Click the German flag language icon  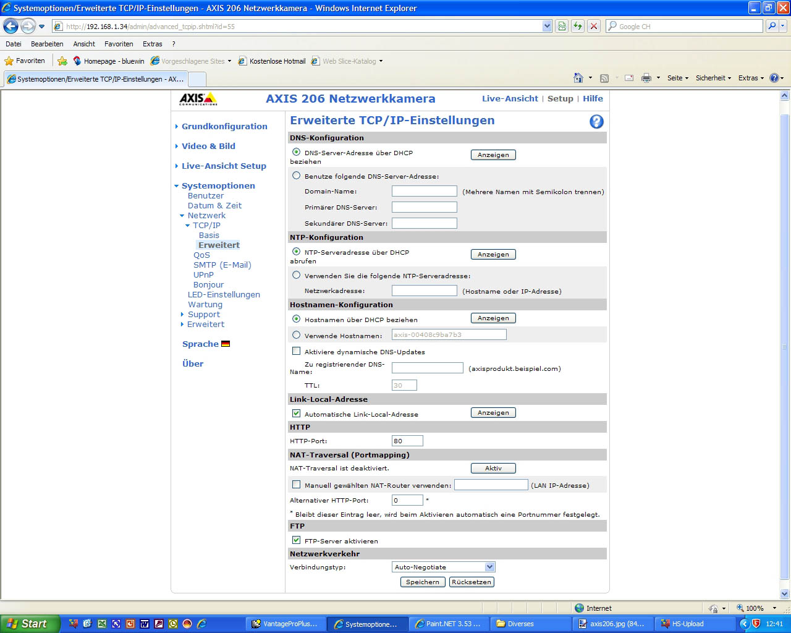pyautogui.click(x=226, y=344)
